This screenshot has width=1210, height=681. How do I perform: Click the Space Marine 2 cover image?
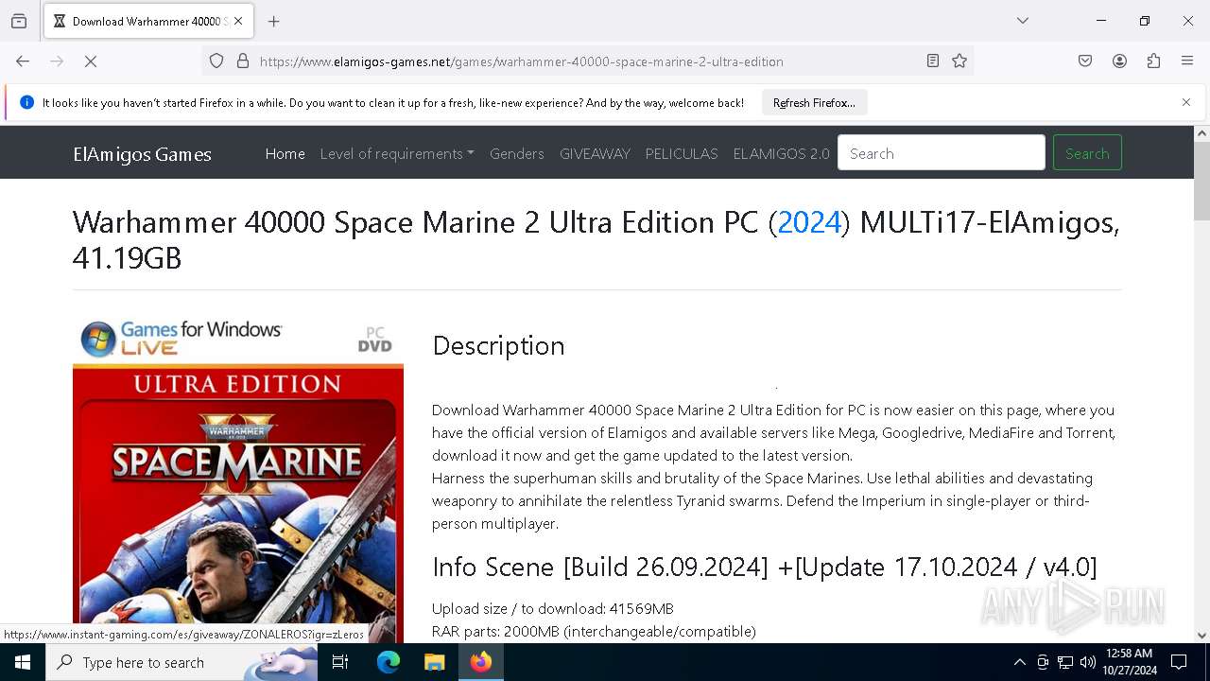pos(238,480)
